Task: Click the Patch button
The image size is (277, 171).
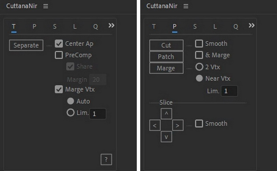Action: (166, 57)
